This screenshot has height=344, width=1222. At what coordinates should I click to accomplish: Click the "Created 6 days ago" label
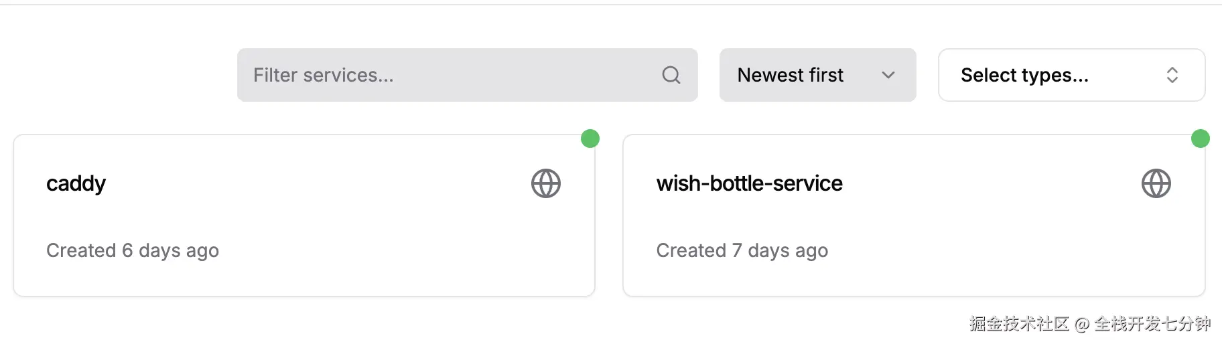[x=133, y=250]
